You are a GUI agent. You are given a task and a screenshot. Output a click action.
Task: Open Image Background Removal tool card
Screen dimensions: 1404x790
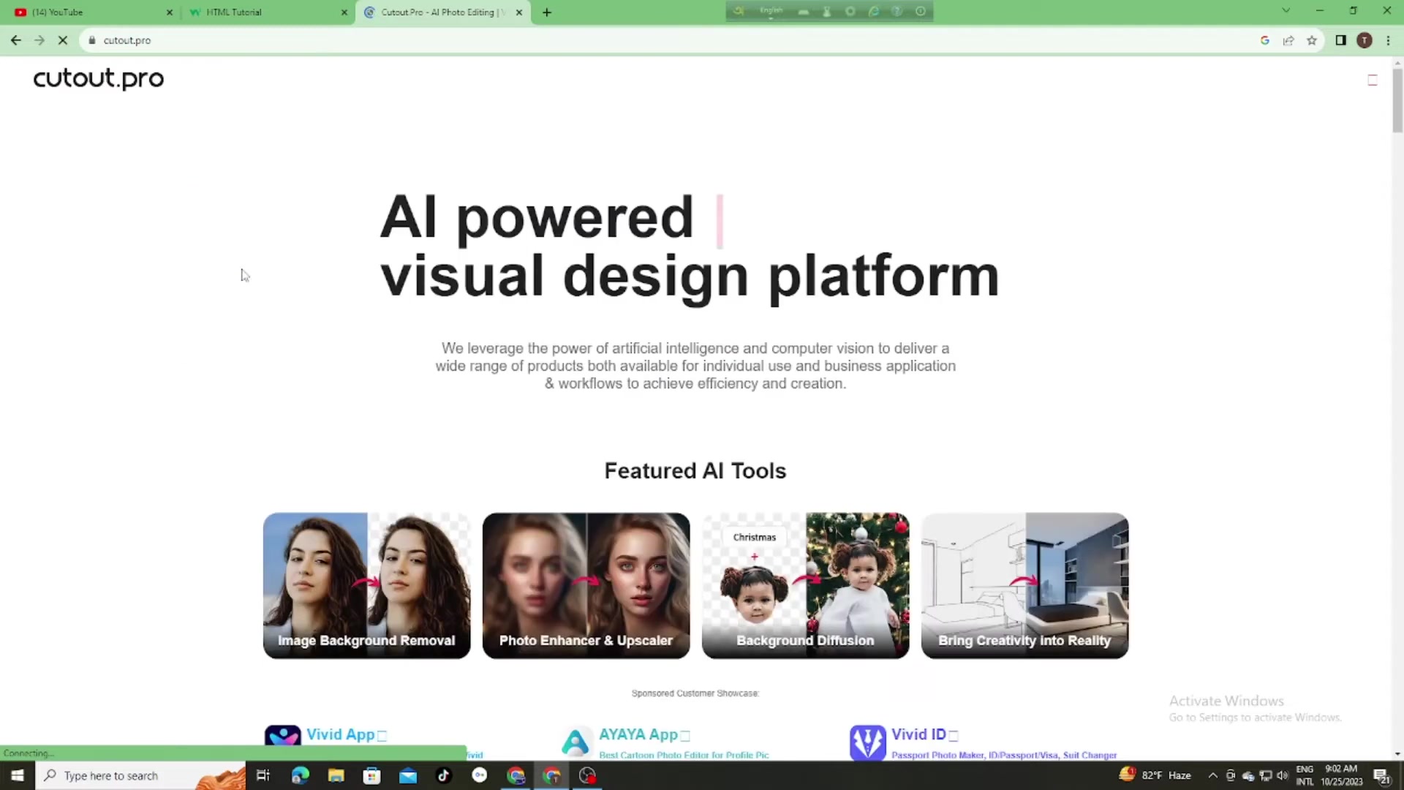click(x=366, y=585)
